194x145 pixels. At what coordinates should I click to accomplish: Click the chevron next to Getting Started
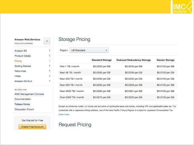coord(50,66)
